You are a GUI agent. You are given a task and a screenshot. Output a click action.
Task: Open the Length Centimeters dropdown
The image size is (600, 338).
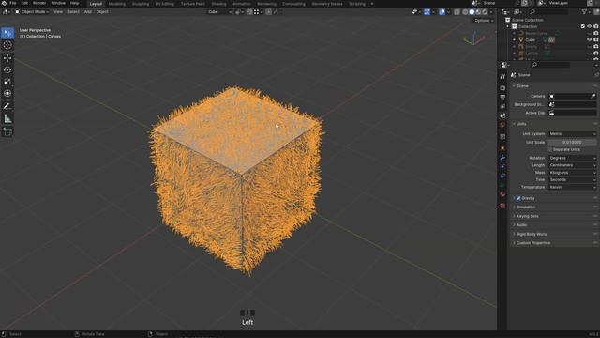tap(572, 165)
